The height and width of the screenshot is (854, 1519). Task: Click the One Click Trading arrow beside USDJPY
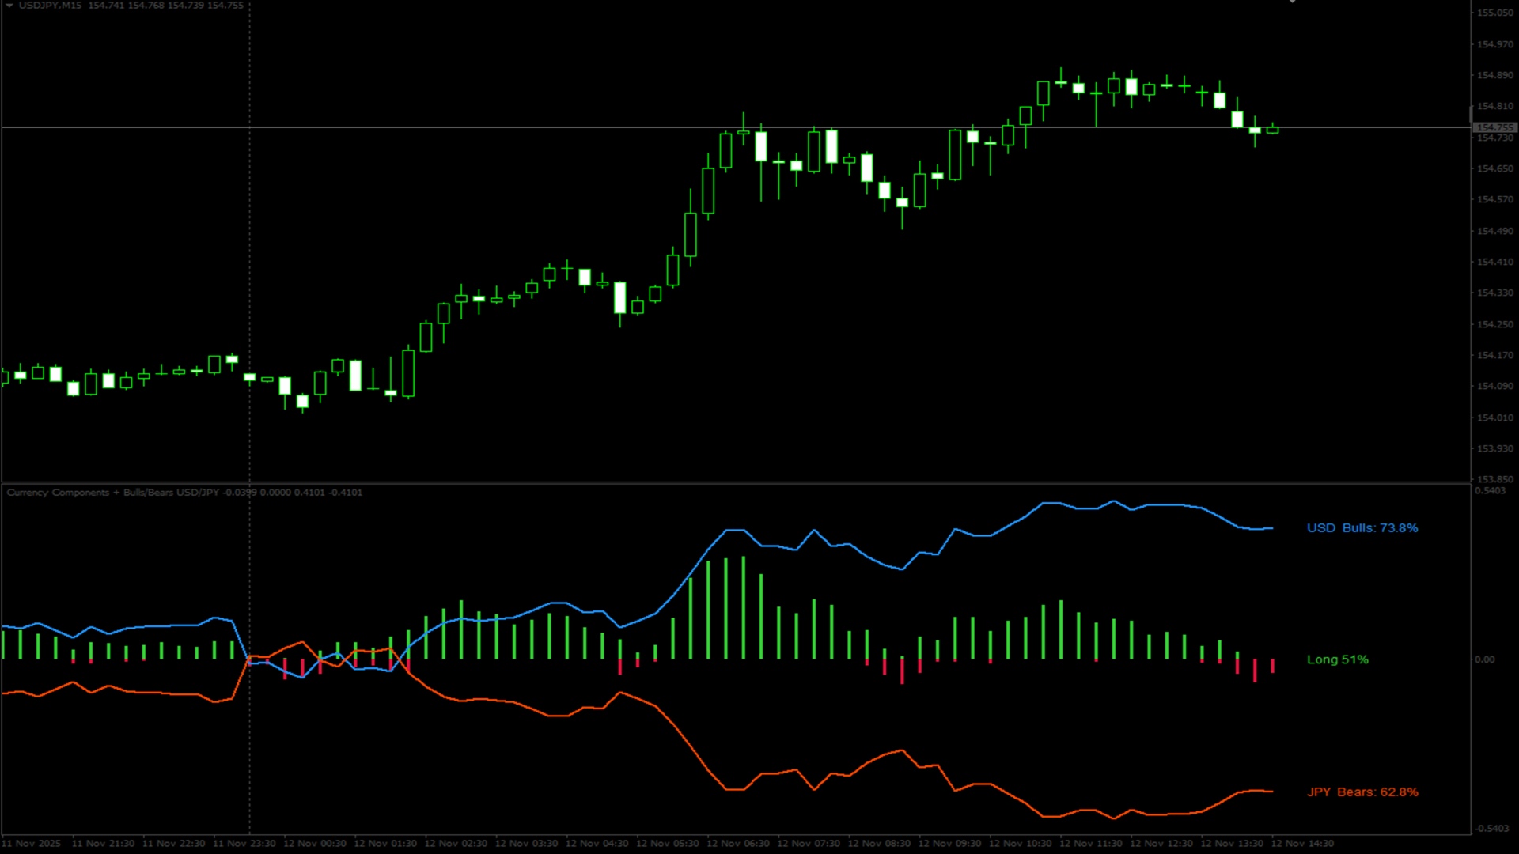tap(9, 5)
